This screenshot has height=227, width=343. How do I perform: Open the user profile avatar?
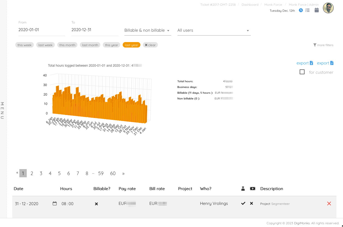pyautogui.click(x=328, y=8)
